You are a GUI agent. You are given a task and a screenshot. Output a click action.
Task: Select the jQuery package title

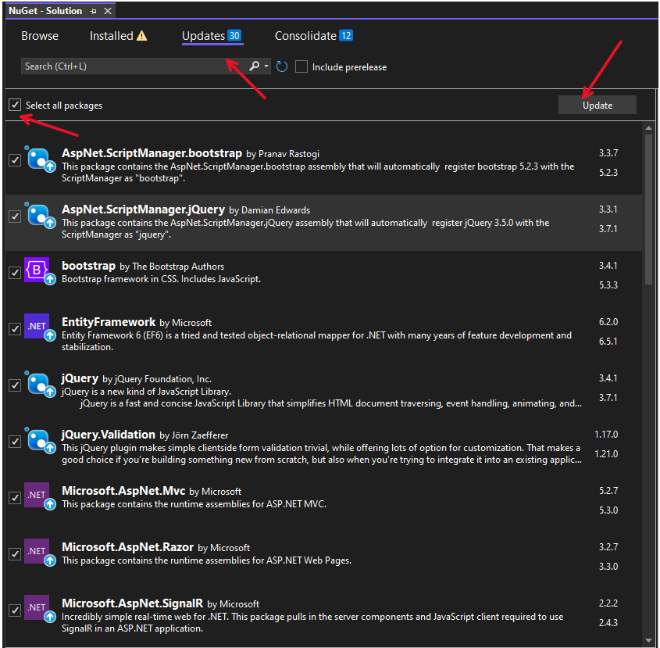tap(80, 378)
